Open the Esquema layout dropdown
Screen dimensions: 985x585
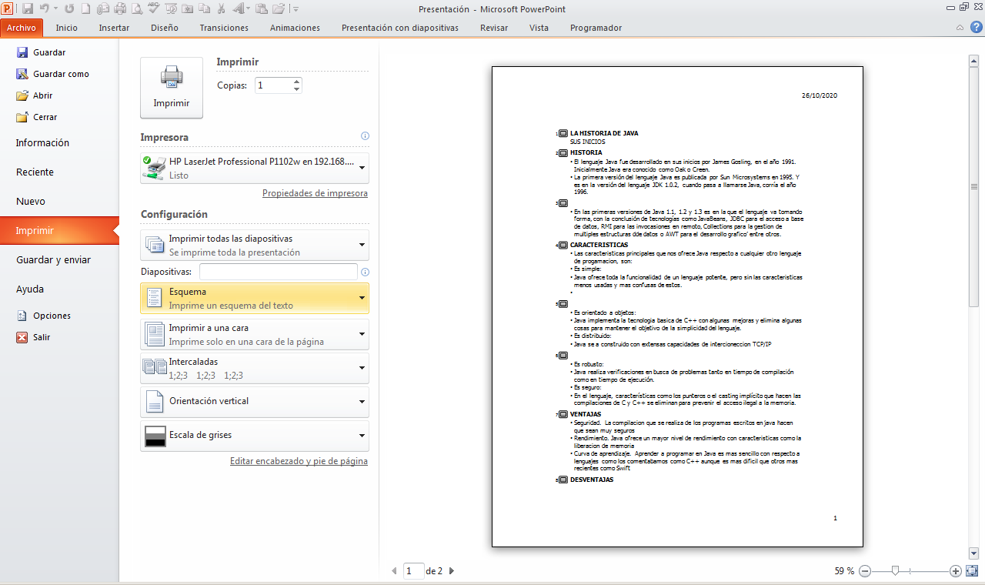[x=254, y=298]
